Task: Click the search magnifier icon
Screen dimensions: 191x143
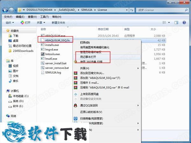Action: (x=186, y=10)
